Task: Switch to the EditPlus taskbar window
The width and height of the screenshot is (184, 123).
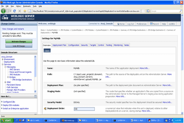Action: [x=155, y=120]
